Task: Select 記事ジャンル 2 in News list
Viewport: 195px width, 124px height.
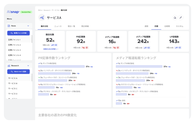Action: pyautogui.click(x=19, y=45)
